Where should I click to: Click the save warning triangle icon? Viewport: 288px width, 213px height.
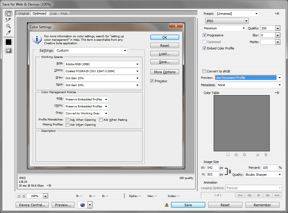click(x=167, y=205)
